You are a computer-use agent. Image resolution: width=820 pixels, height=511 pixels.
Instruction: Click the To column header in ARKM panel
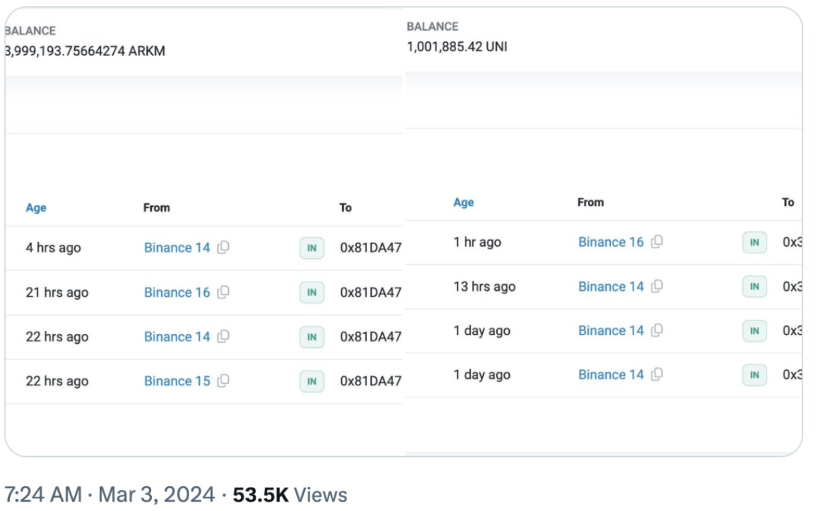(x=345, y=208)
